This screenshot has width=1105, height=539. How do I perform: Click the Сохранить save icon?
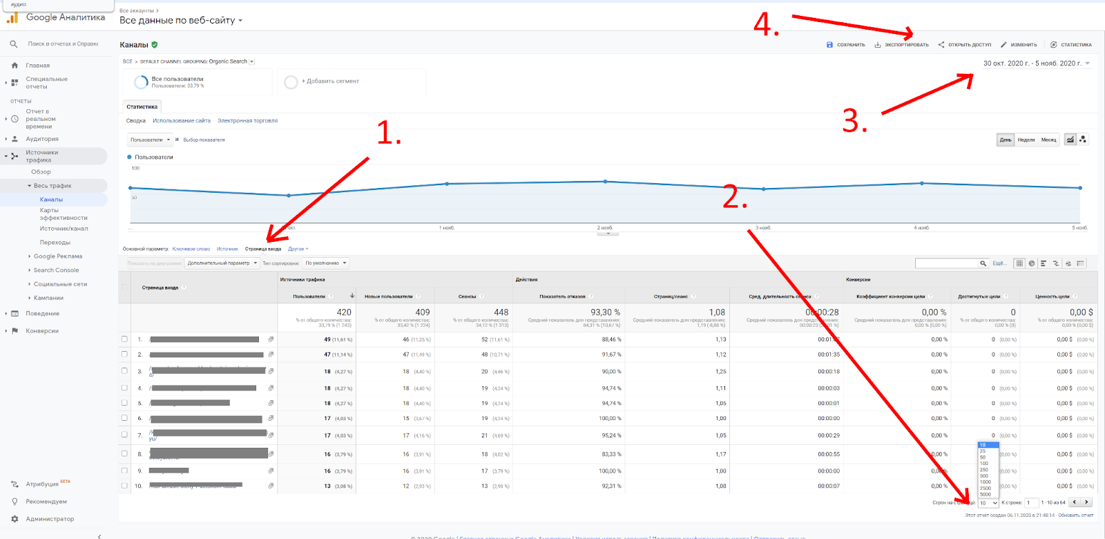click(x=829, y=45)
